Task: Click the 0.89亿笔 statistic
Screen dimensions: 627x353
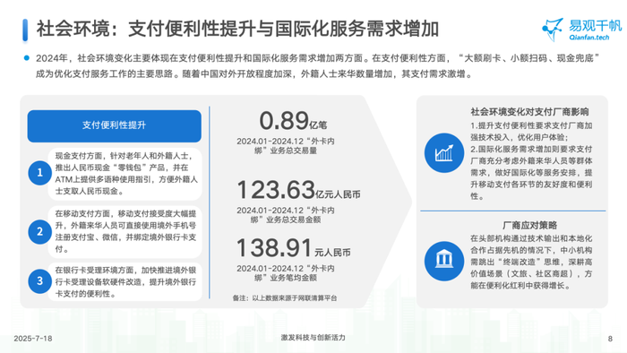Action: (293, 121)
